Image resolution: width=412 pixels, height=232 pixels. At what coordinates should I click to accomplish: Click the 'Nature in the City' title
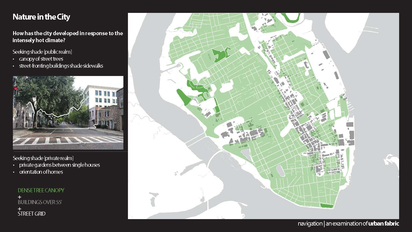click(x=41, y=17)
